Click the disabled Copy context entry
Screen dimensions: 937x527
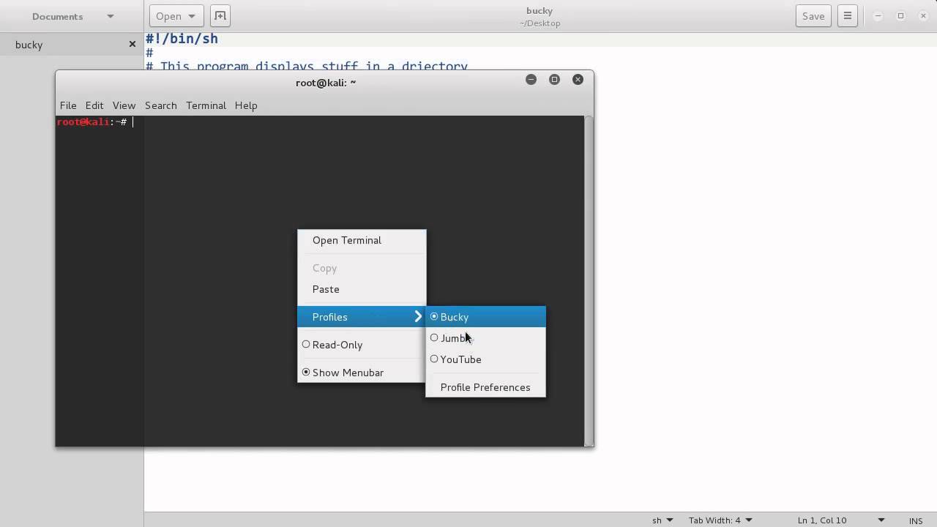(x=362, y=268)
